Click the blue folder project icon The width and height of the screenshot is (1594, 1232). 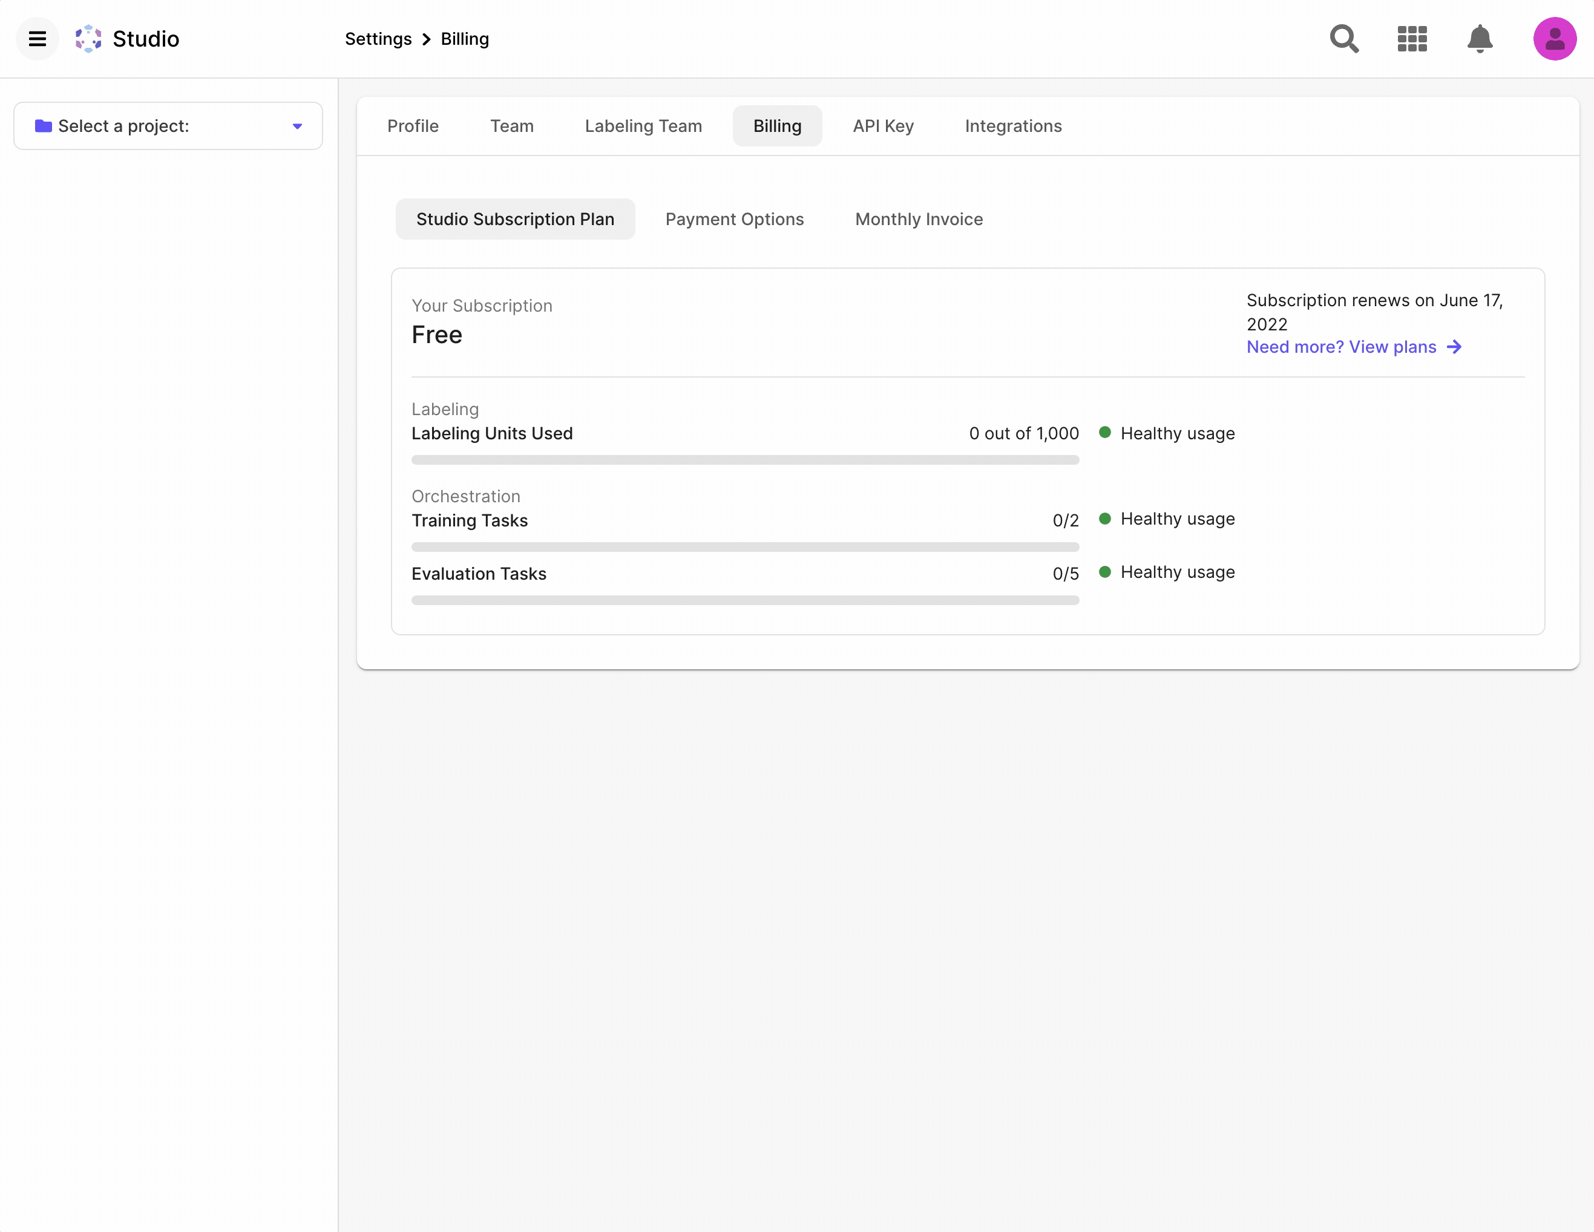[x=44, y=126]
